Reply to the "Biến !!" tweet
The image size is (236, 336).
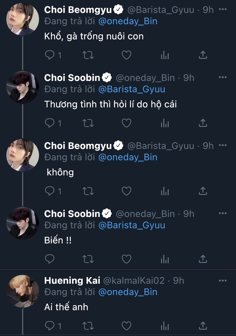(50, 259)
